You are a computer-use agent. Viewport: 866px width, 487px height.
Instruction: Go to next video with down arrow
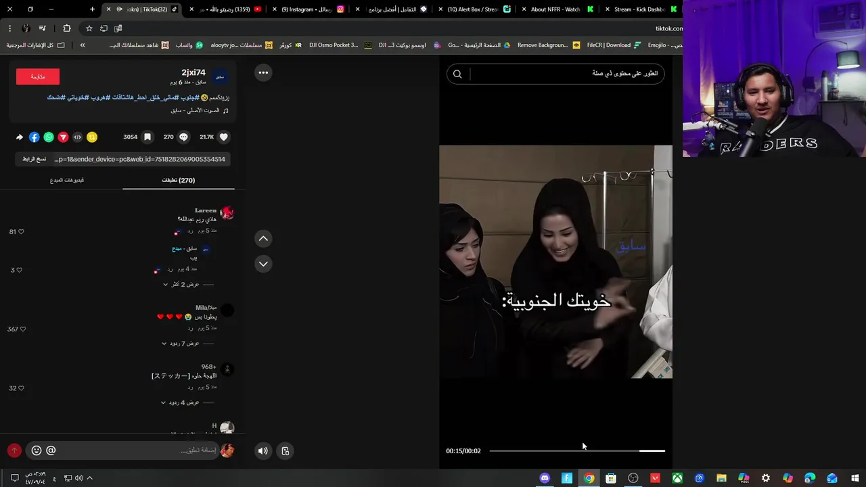point(263,264)
